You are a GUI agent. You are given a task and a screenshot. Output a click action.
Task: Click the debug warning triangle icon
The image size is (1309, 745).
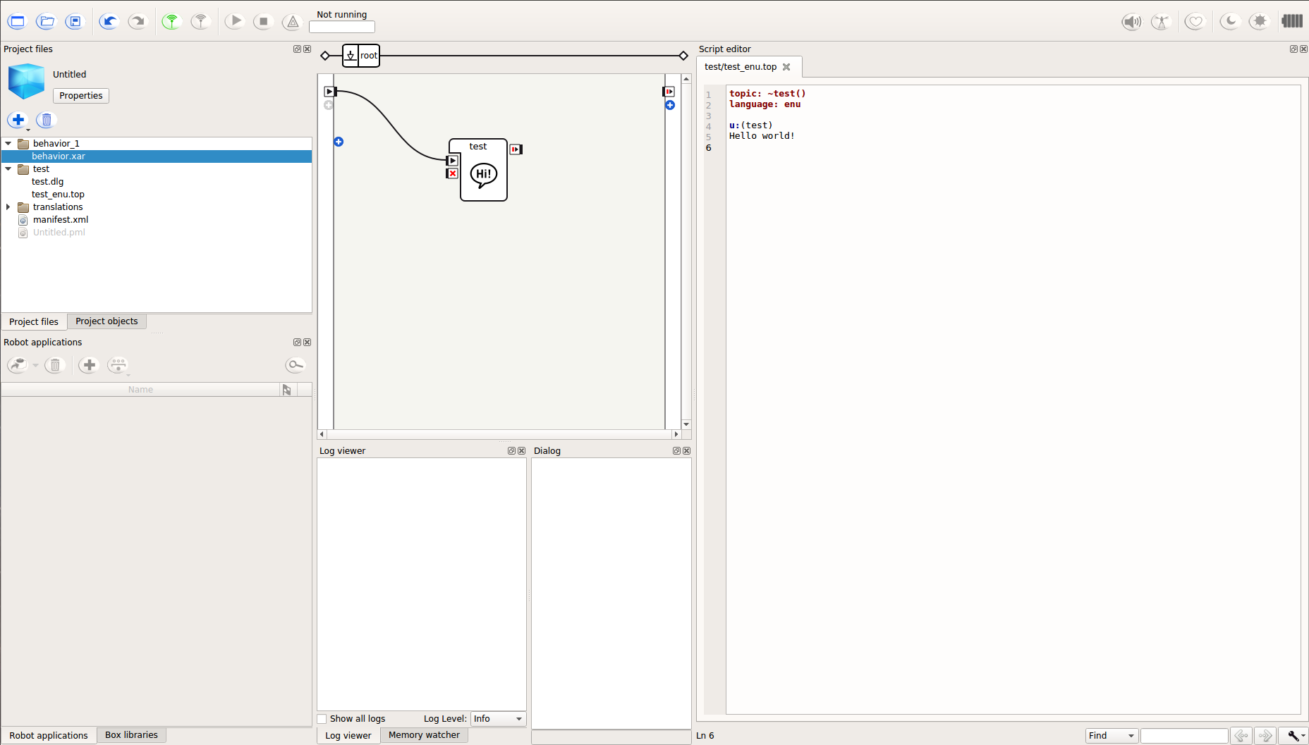tap(292, 21)
